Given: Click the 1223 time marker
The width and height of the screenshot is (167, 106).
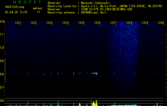Looking at the screenshot, I should [50, 23].
